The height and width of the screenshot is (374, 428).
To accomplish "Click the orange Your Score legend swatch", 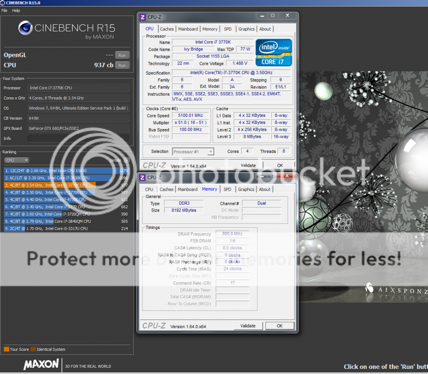I will pyautogui.click(x=6, y=349).
